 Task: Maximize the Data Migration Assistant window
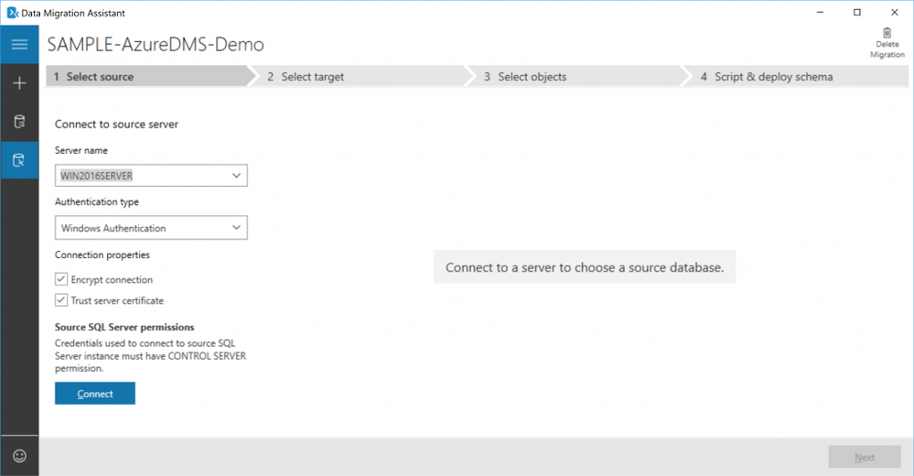tap(857, 12)
